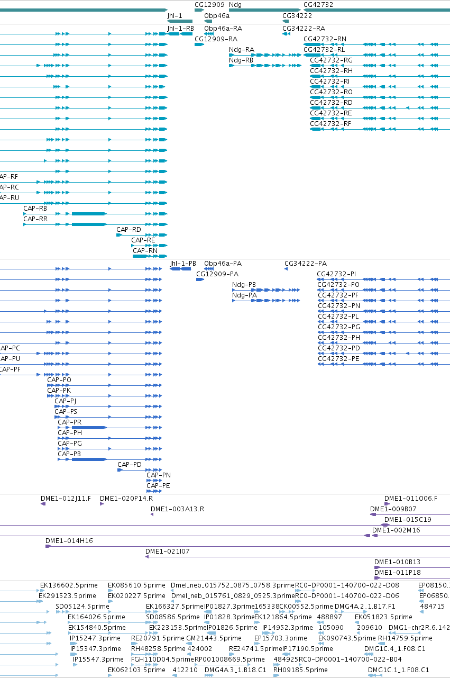Viewport: 450px width, 678px height.
Task: Open the Jhl-1-RB transcript label
Action: point(181,28)
